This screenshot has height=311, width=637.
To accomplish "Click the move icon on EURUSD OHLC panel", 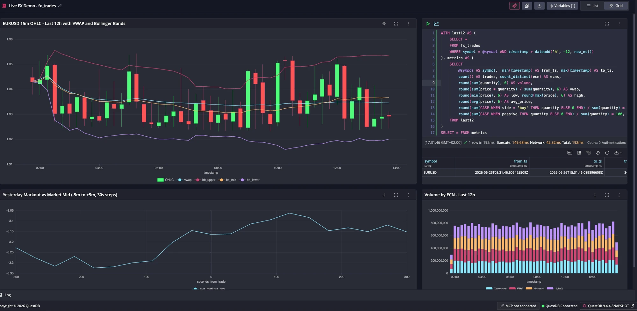I will click(x=384, y=24).
